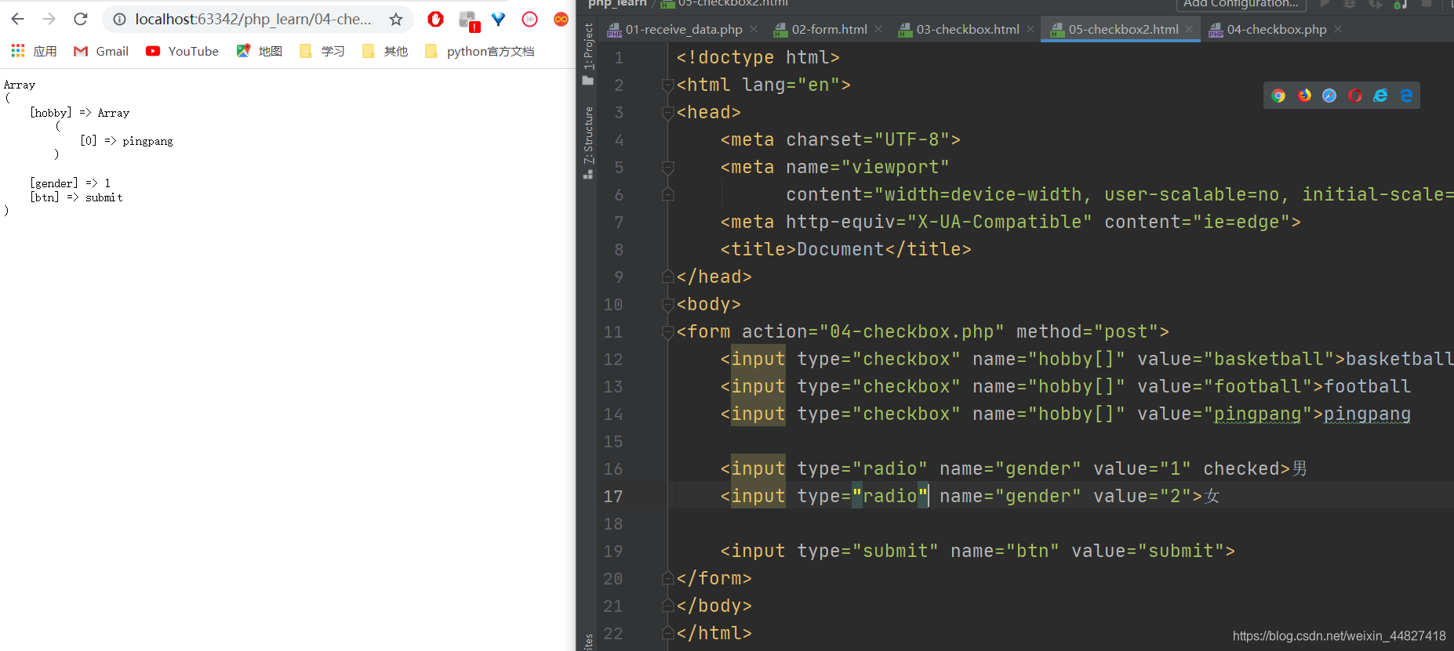Image resolution: width=1454 pixels, height=651 pixels.
Task: Click charset="UTF-8" on line 4
Action: (868, 140)
